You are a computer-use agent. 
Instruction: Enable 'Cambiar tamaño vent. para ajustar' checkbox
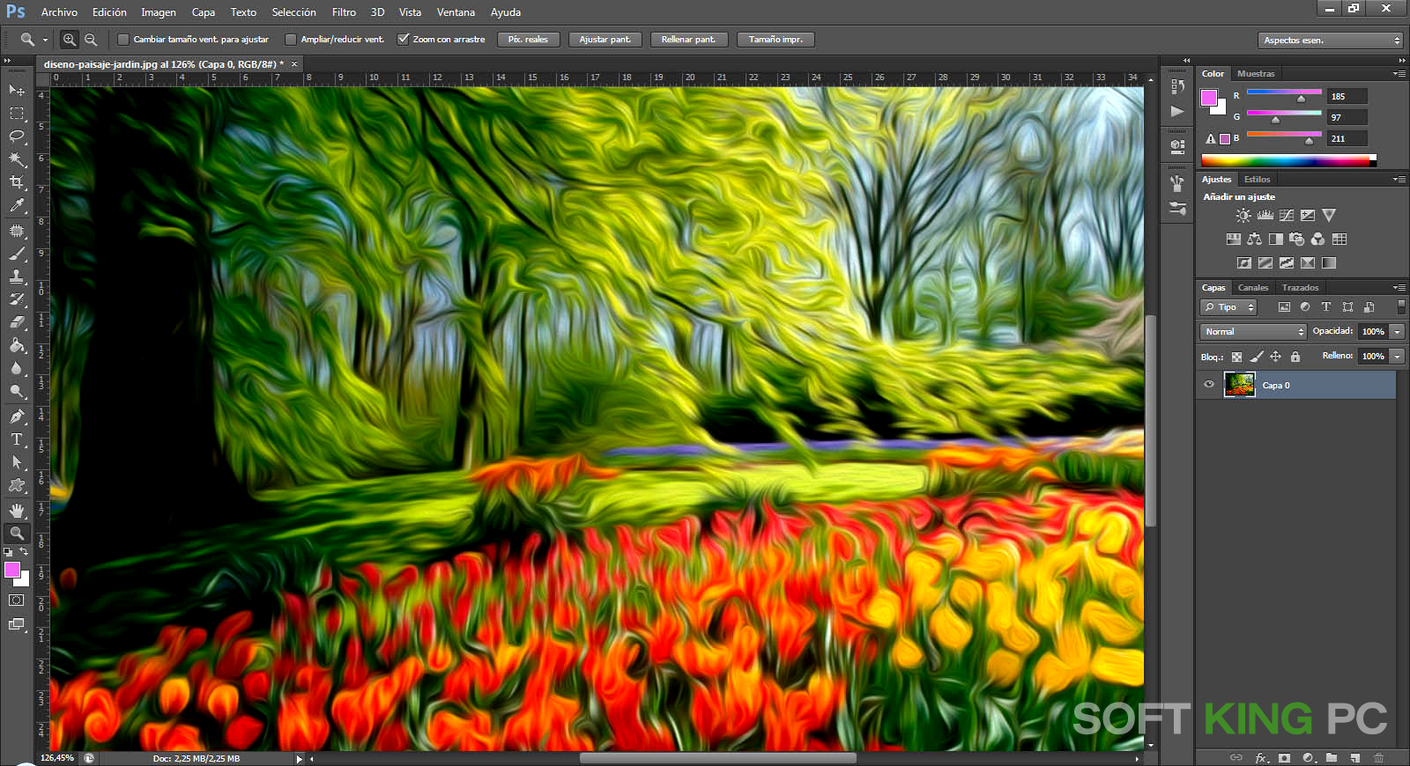pos(123,40)
